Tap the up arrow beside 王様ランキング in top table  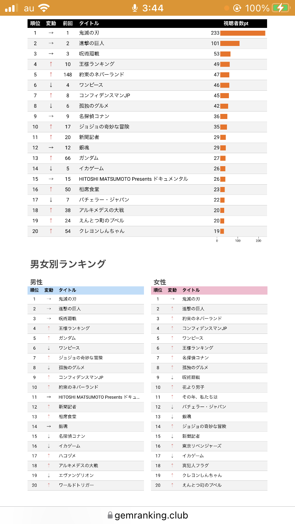tap(51, 64)
